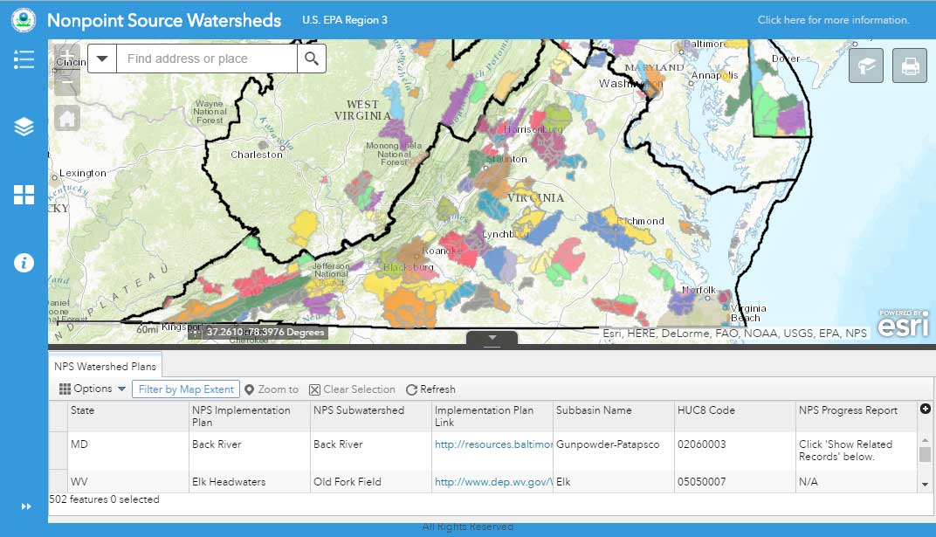
Task: Click the Esri logo
Action: [x=903, y=323]
